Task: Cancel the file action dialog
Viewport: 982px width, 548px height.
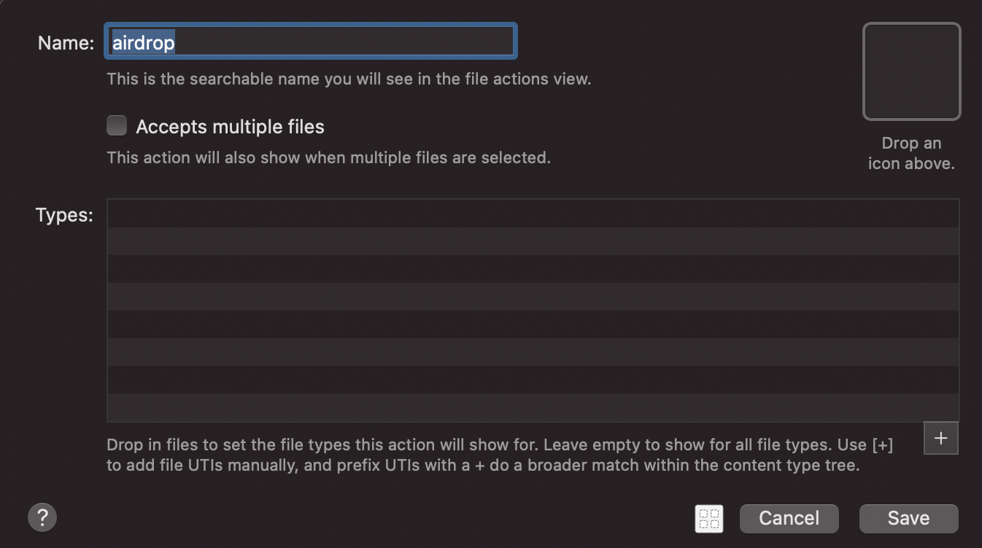Action: 789,518
